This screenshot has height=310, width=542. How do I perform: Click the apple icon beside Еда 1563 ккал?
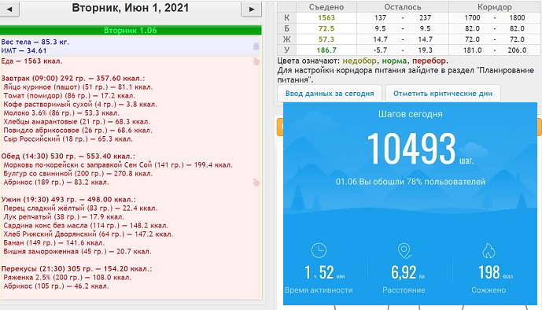[256, 61]
